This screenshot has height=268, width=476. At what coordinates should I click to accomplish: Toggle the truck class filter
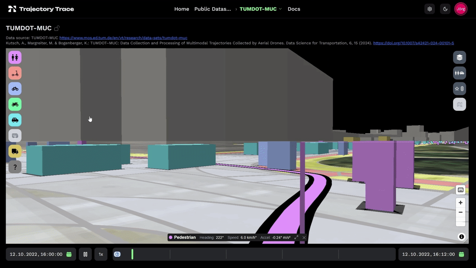tap(15, 151)
